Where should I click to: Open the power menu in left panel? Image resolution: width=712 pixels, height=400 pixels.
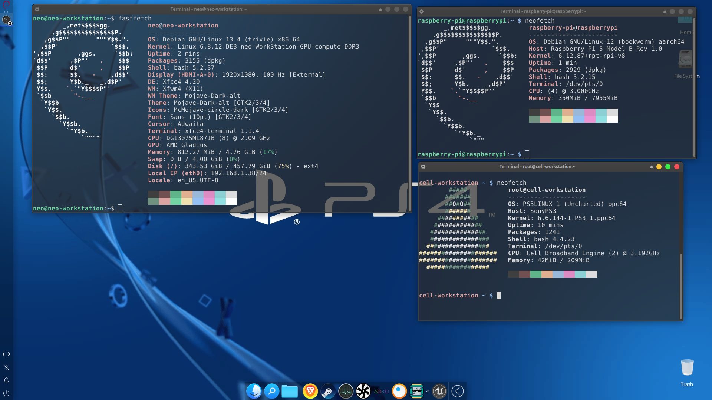point(6,393)
